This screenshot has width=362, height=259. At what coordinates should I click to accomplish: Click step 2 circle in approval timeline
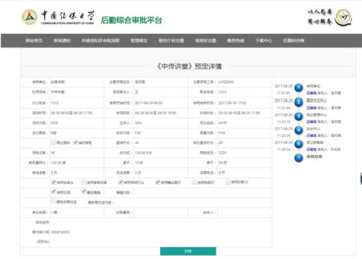tap(299, 102)
